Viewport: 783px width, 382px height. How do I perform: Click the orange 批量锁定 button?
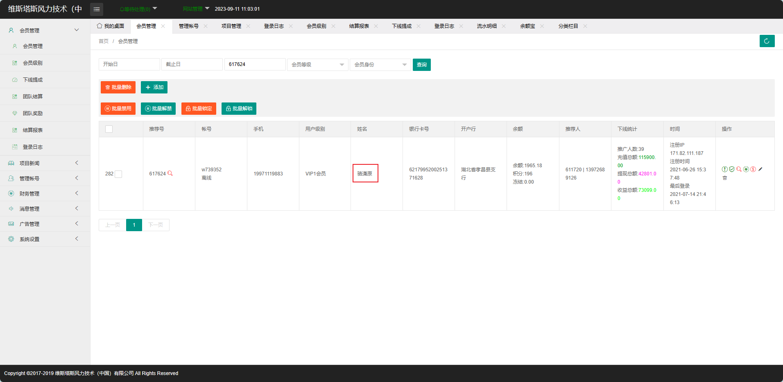199,109
